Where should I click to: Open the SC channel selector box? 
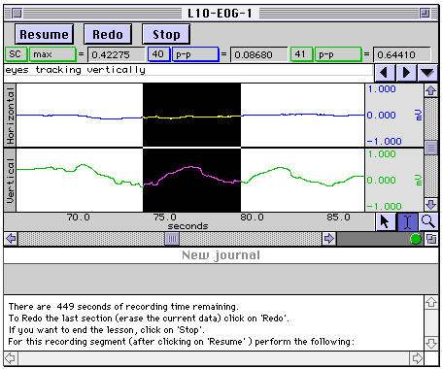17,54
